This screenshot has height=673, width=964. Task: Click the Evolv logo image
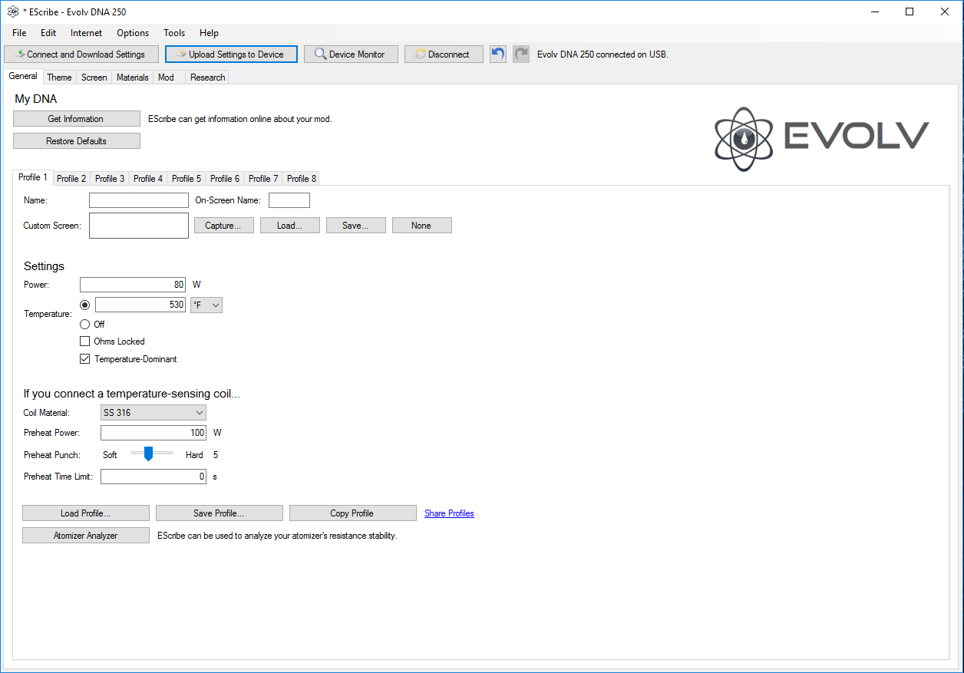point(821,139)
